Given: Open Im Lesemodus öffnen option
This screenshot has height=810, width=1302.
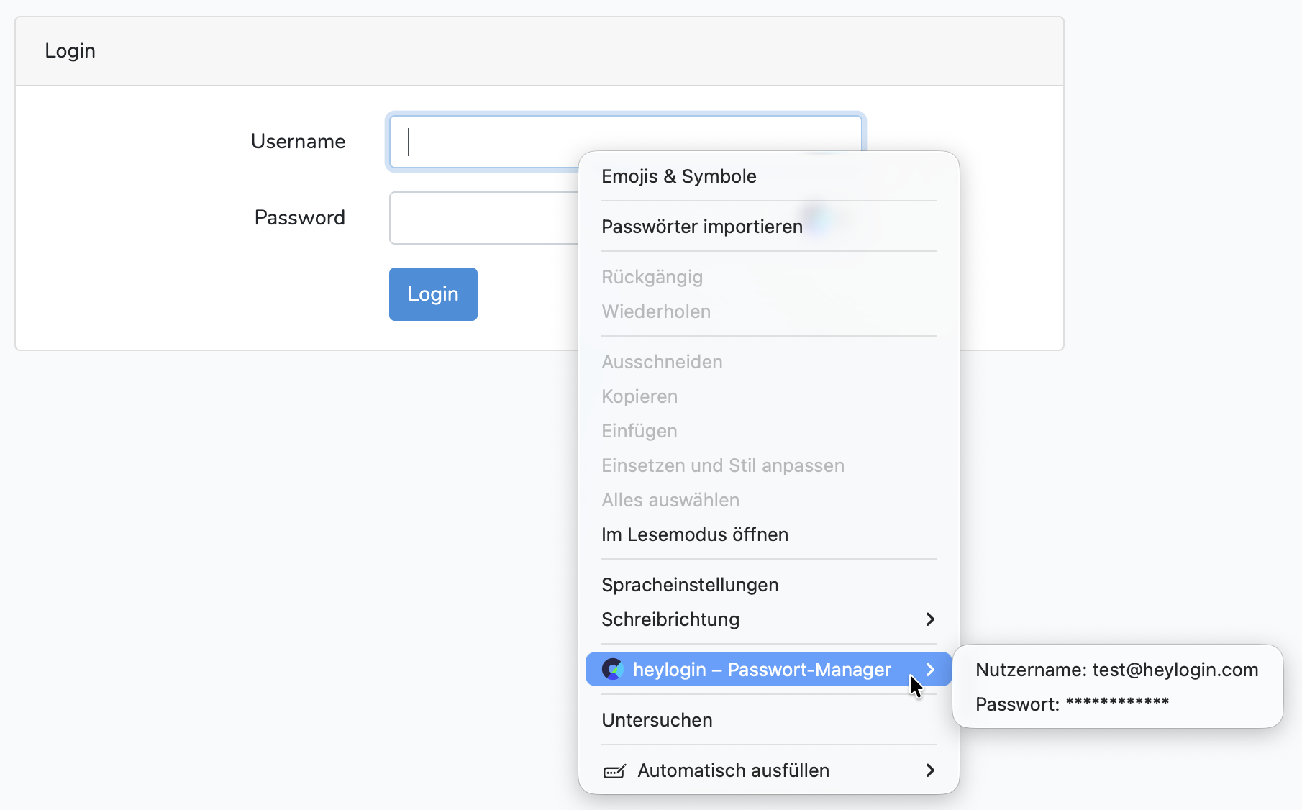Looking at the screenshot, I should pyautogui.click(x=694, y=534).
